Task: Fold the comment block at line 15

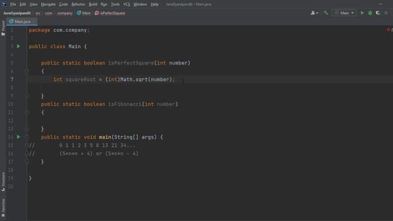Action: coord(27,145)
